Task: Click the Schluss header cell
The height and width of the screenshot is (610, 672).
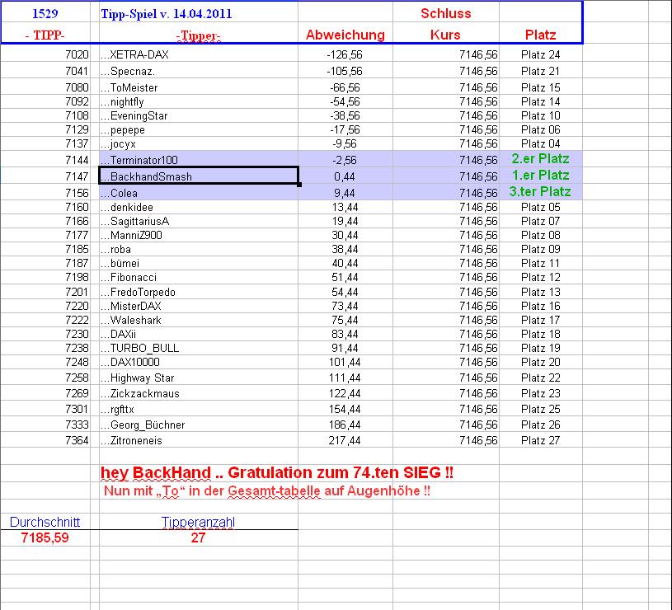Action: [446, 13]
